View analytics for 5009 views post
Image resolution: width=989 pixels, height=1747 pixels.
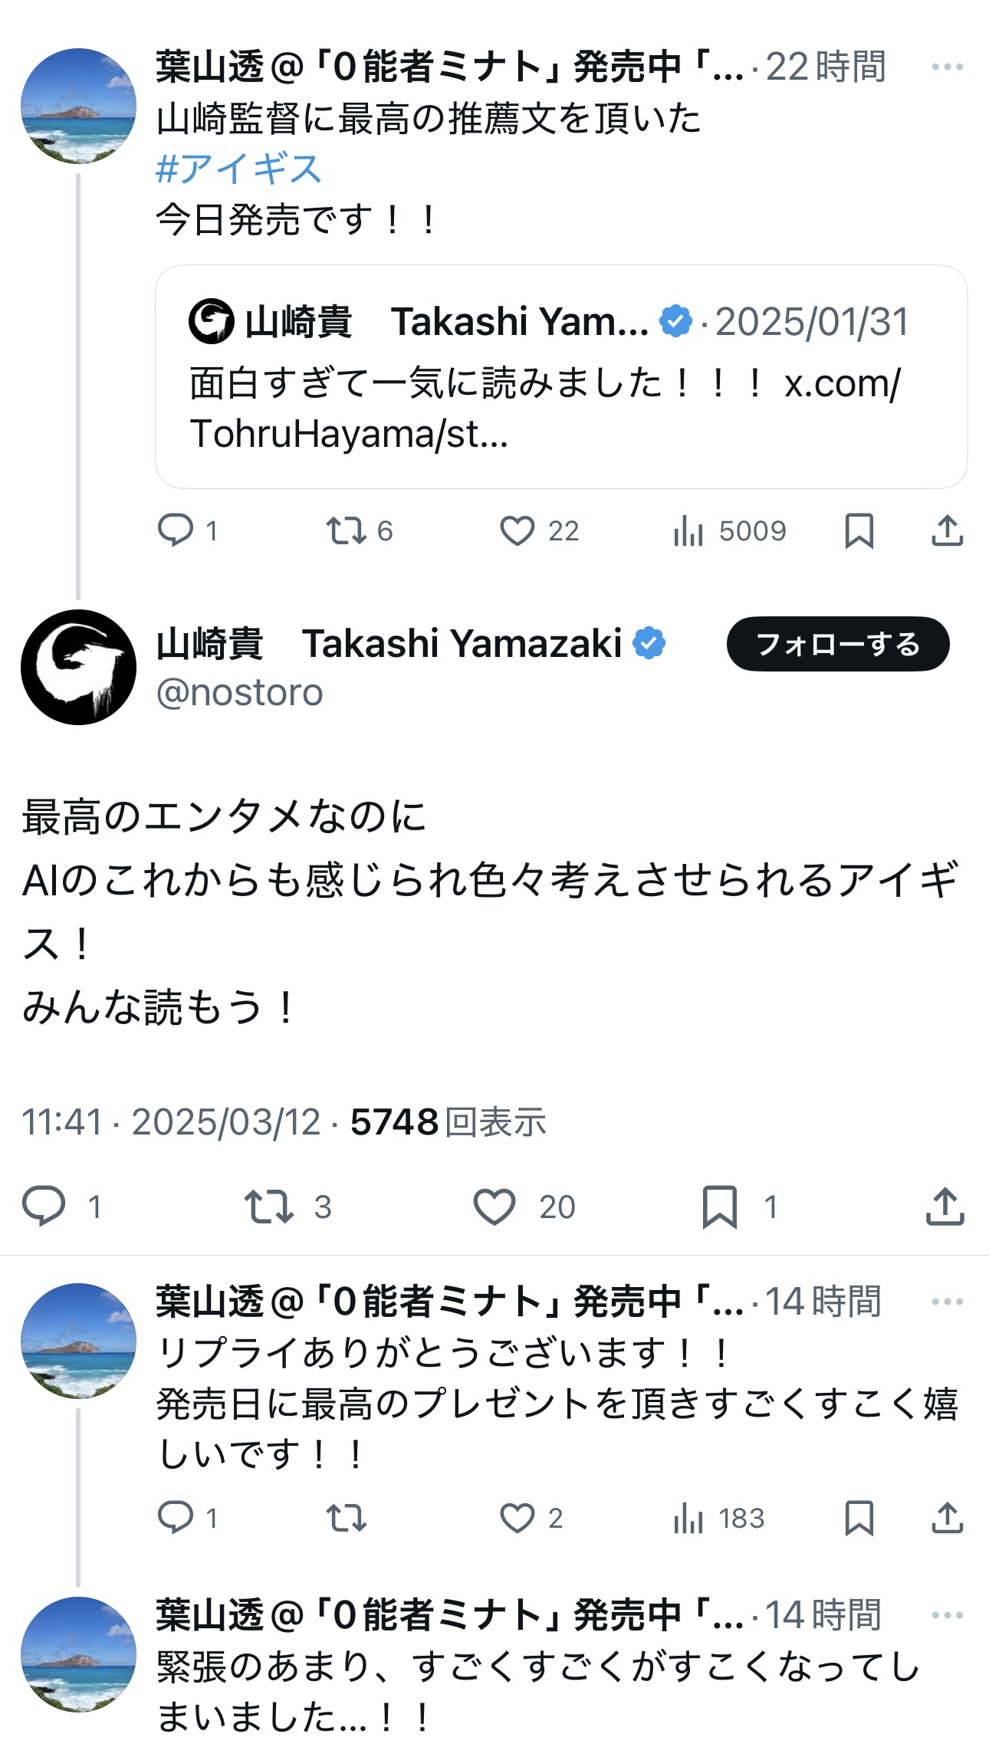(x=688, y=530)
